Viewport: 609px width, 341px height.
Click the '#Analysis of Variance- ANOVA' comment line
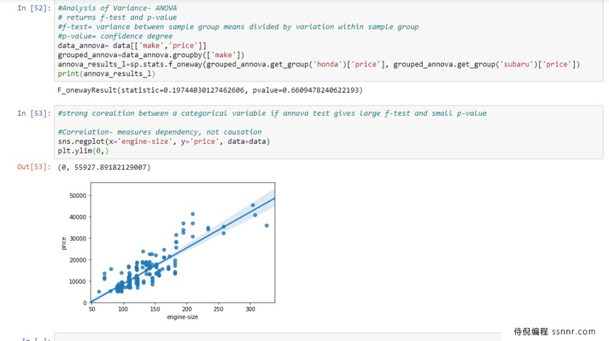[x=122, y=9]
